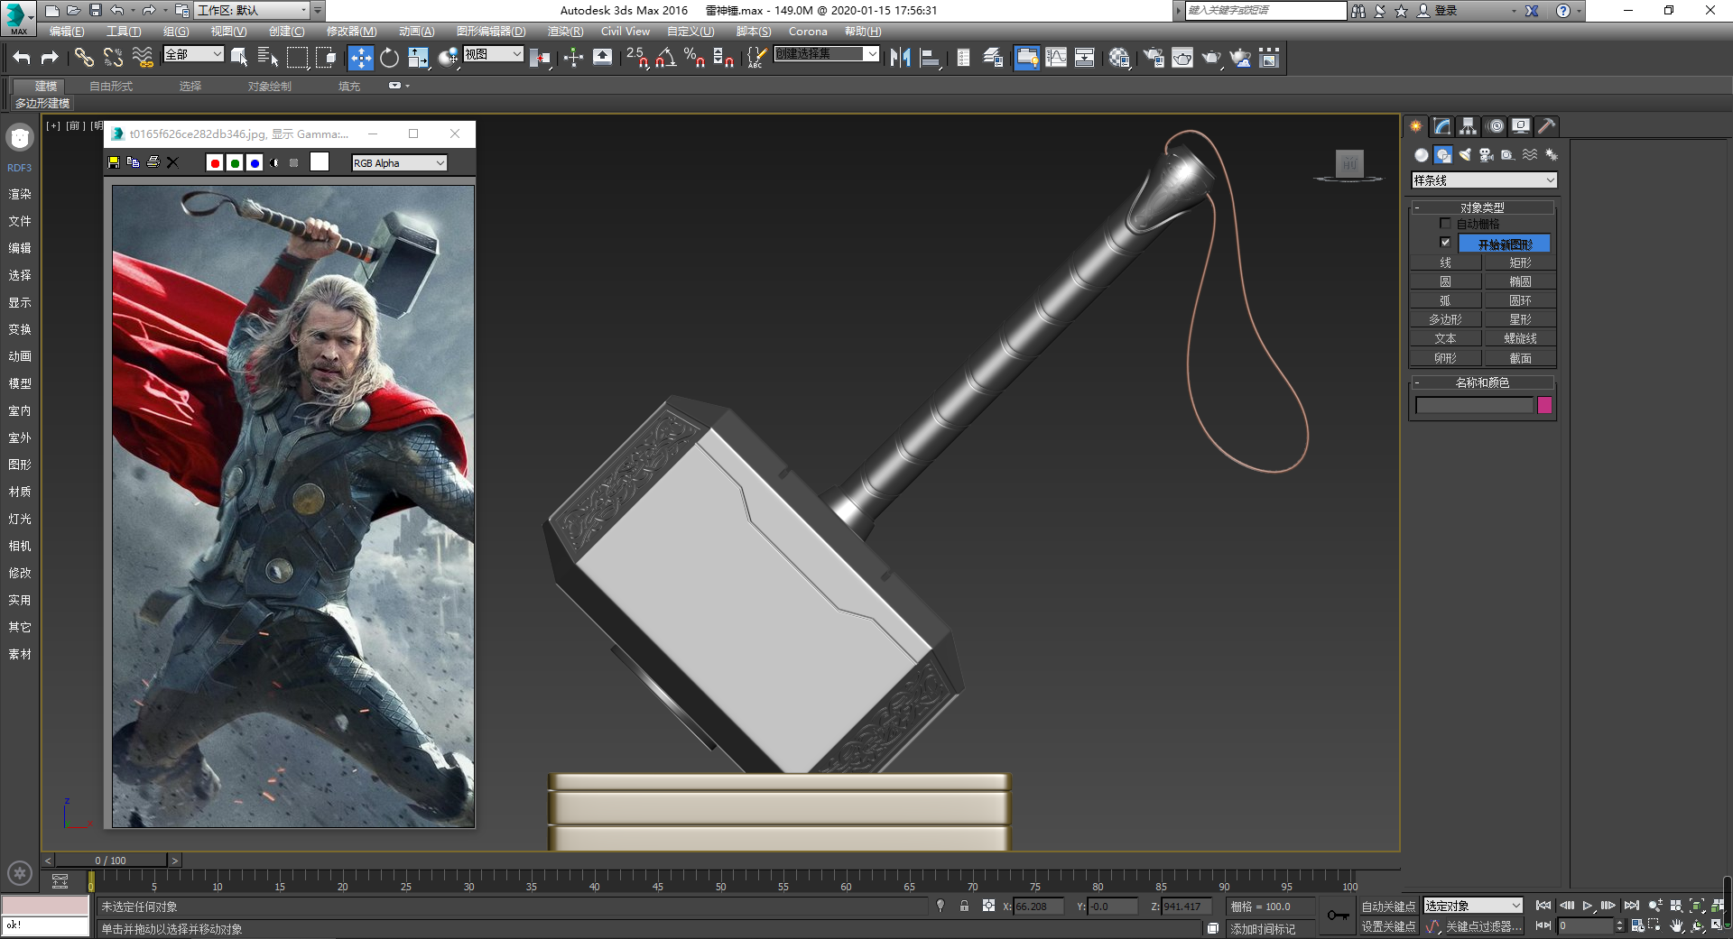Screen dimensions: 1733x939
Task: Toggle 2.5D Snaps magnet
Action: tap(637, 58)
